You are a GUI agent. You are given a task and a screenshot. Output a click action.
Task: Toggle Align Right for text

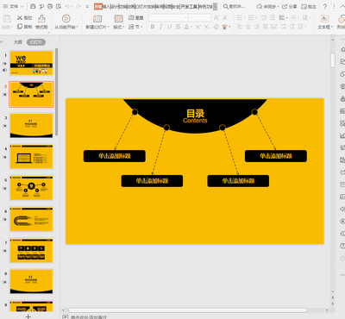(x=256, y=27)
